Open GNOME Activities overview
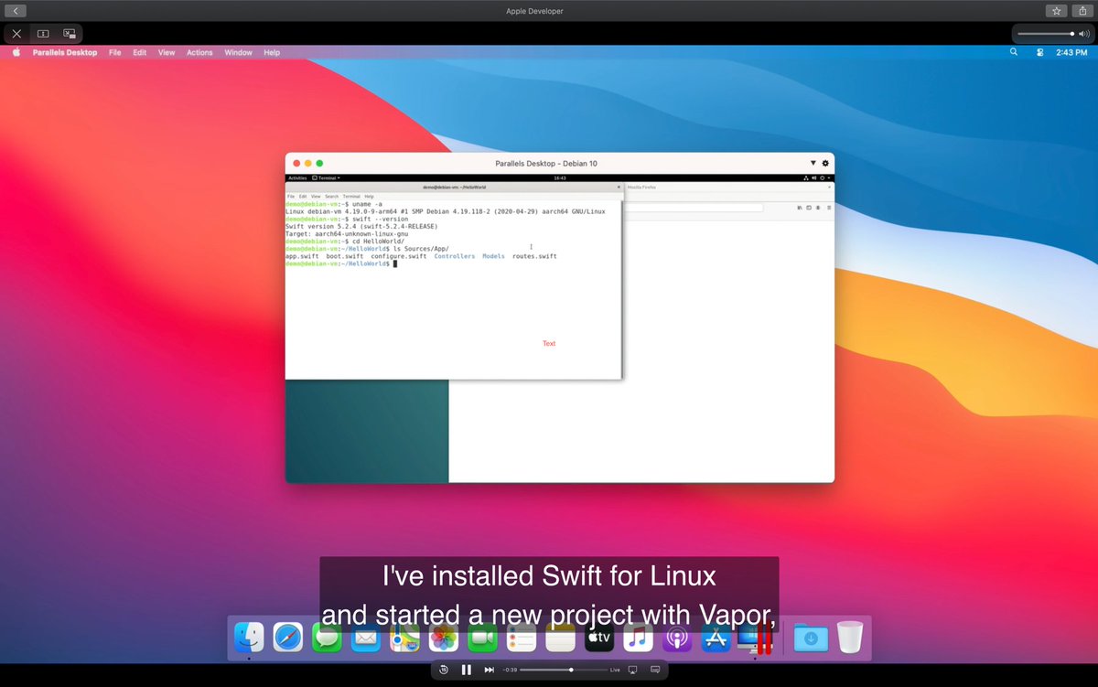The width and height of the screenshot is (1098, 687). pyautogui.click(x=297, y=177)
